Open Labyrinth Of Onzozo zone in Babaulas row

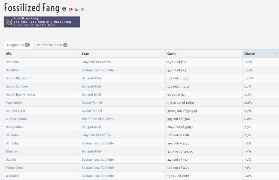pos(96,135)
